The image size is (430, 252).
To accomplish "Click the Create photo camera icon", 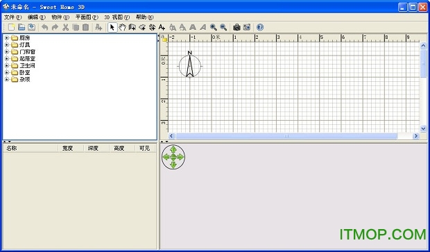I will pyautogui.click(x=237, y=27).
